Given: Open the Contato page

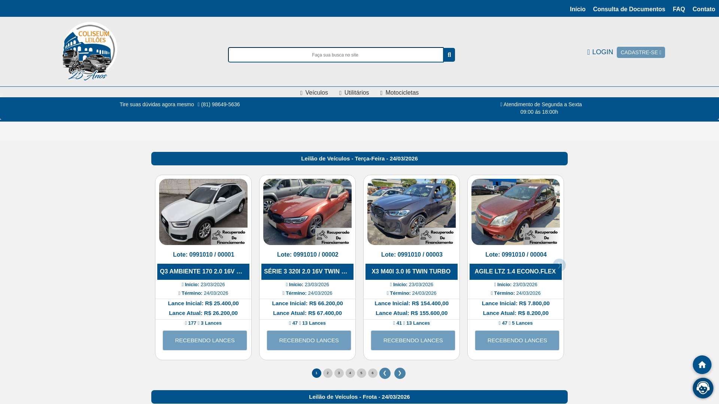Looking at the screenshot, I should coord(704,9).
